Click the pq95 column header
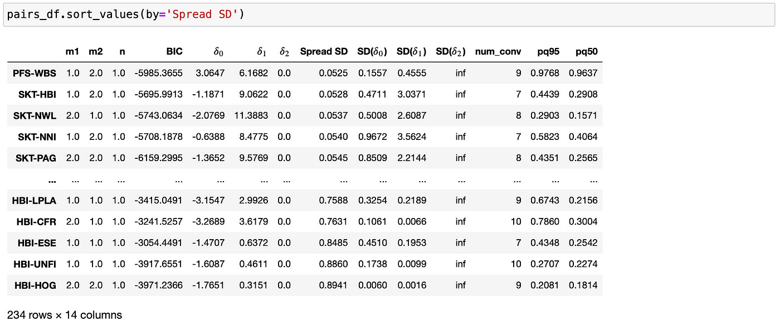 click(x=548, y=52)
